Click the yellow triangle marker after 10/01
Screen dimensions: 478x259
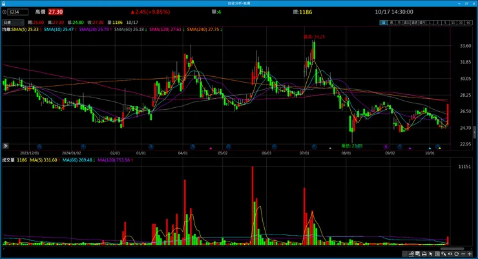(x=439, y=148)
